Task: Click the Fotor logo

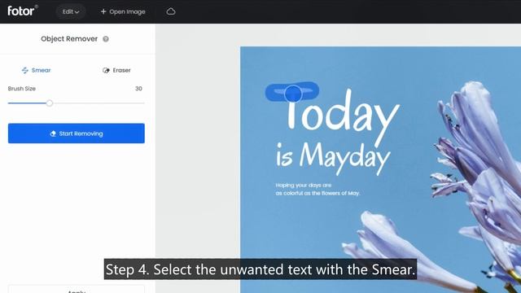Action: click(23, 11)
